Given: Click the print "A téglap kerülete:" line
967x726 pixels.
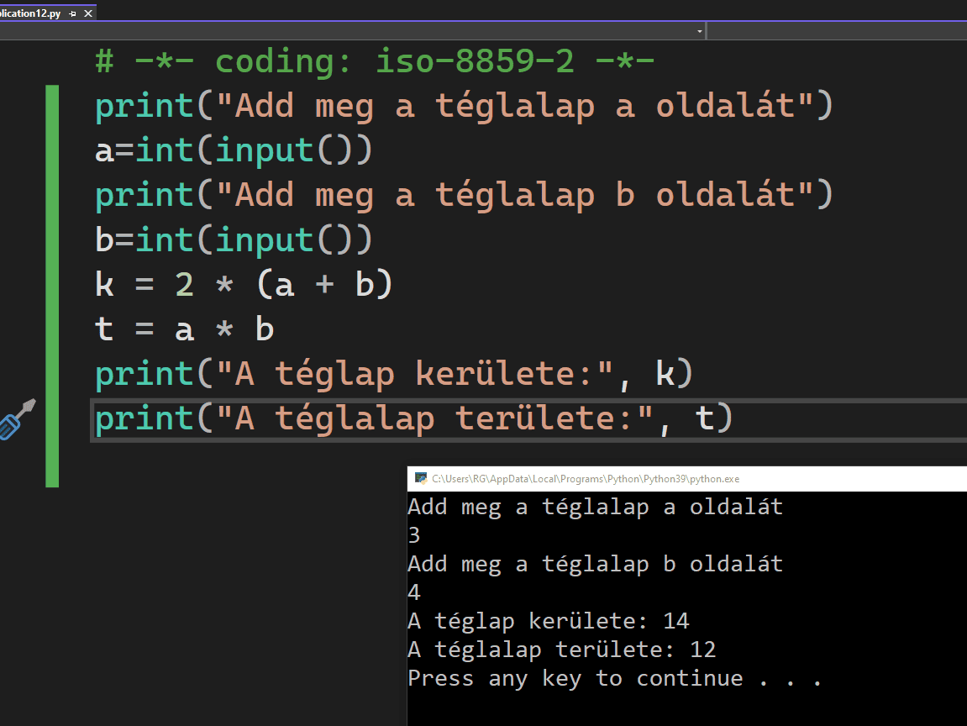Looking at the screenshot, I should coord(395,374).
